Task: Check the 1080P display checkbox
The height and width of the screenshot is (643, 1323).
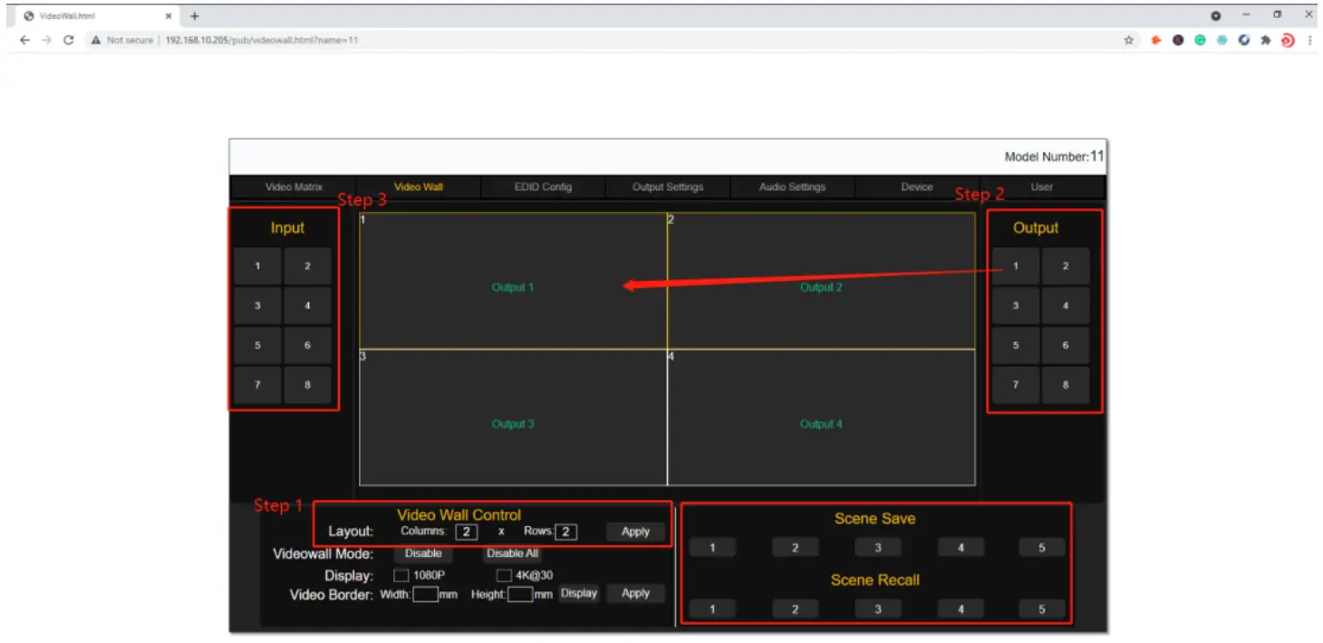Action: tap(401, 575)
